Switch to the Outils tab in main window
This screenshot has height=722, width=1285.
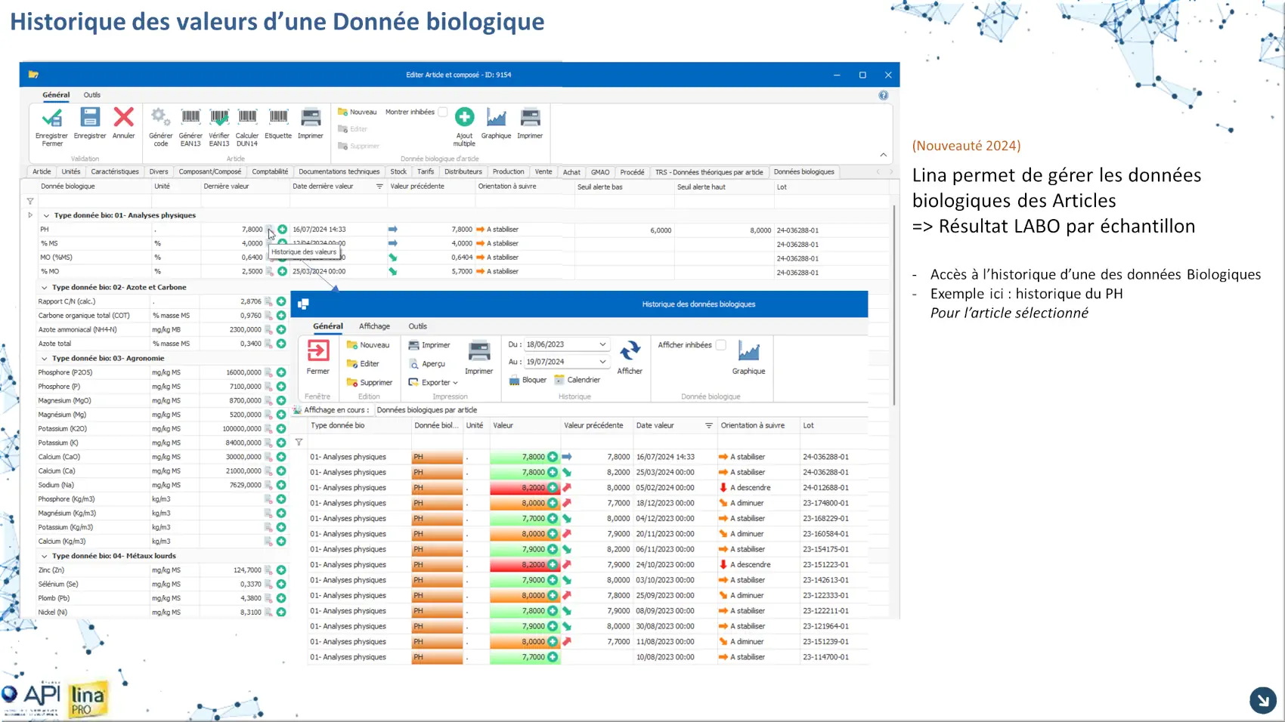pos(92,95)
